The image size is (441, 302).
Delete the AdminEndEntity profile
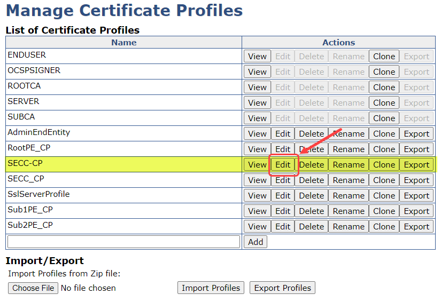click(x=311, y=134)
